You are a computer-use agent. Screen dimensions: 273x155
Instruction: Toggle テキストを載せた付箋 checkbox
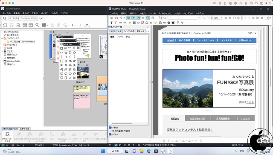(x=110, y=131)
